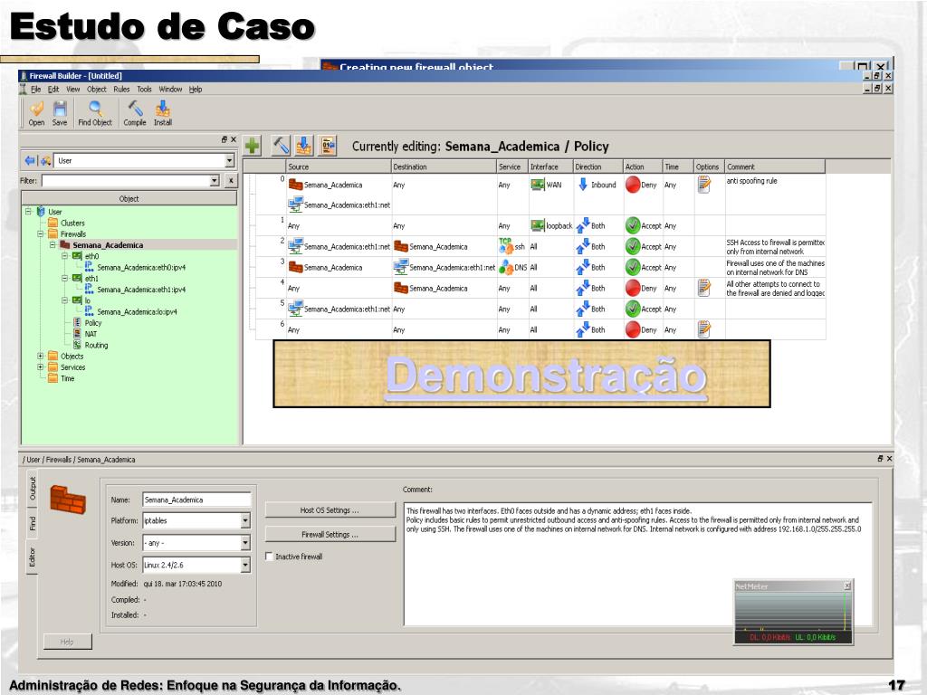Click green Accept icon in rule 1
927x695 pixels.
[633, 225]
